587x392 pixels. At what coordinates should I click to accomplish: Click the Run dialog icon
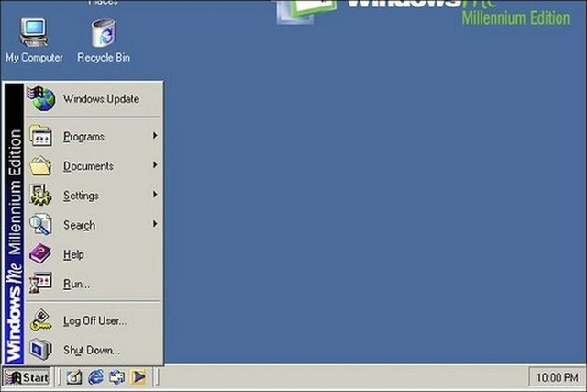(x=40, y=283)
